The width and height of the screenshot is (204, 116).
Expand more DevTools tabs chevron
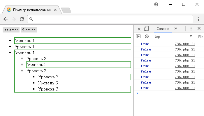(x=176, y=28)
